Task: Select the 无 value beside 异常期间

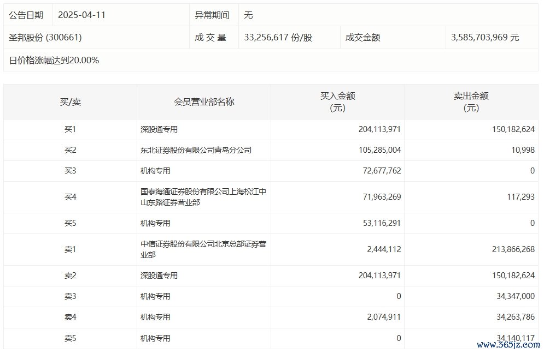Action: [x=248, y=15]
